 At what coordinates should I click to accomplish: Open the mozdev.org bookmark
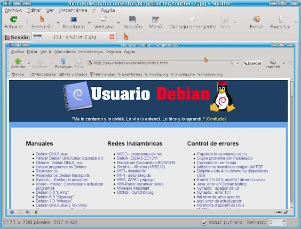click(x=210, y=74)
